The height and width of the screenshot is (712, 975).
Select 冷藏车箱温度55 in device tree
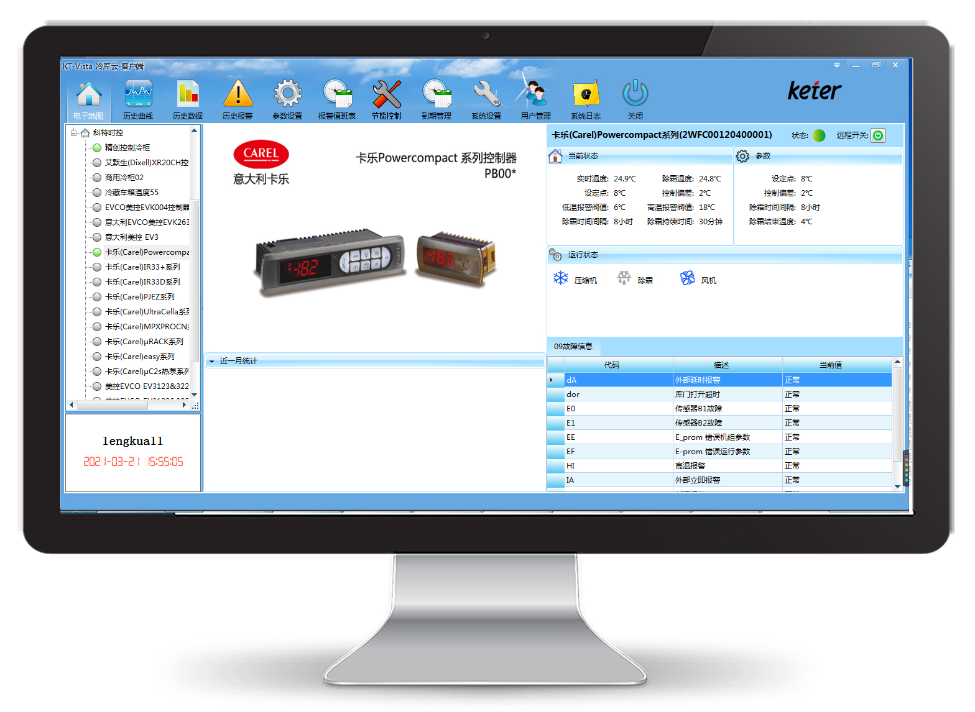[x=132, y=193]
